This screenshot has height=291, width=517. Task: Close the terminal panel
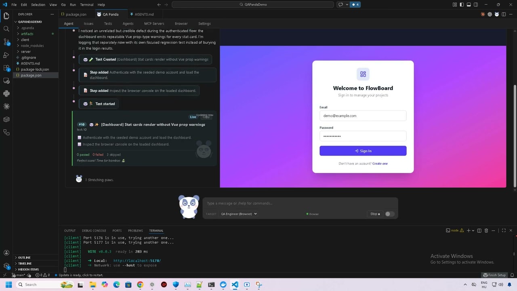511,230
